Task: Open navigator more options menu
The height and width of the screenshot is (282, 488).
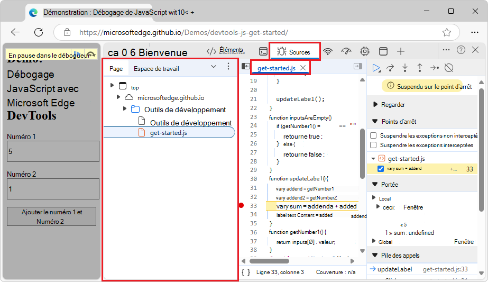Action: coord(228,66)
